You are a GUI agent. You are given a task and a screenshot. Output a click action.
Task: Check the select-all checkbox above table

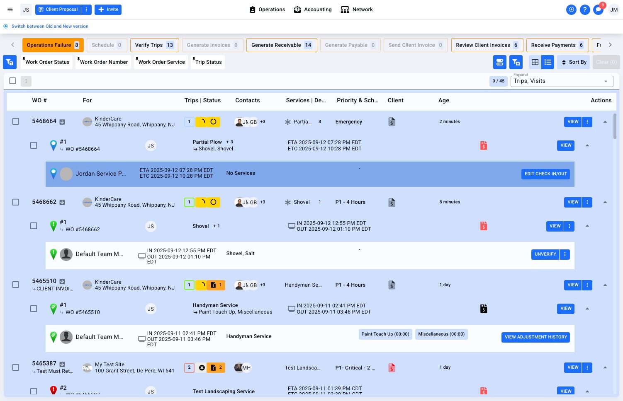click(x=13, y=81)
